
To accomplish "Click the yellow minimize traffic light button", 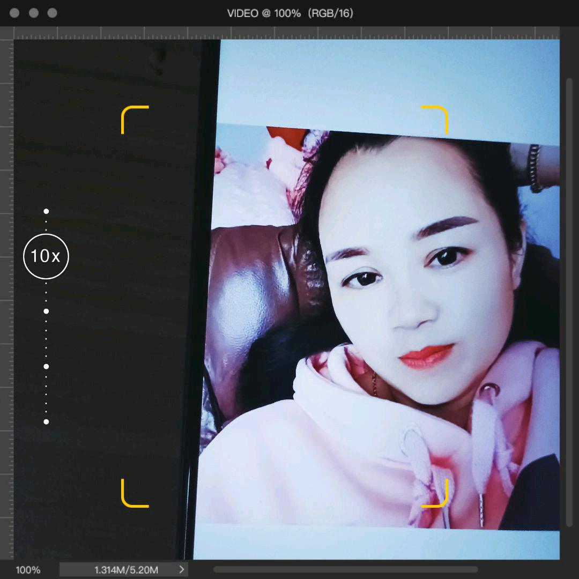I will [x=33, y=13].
